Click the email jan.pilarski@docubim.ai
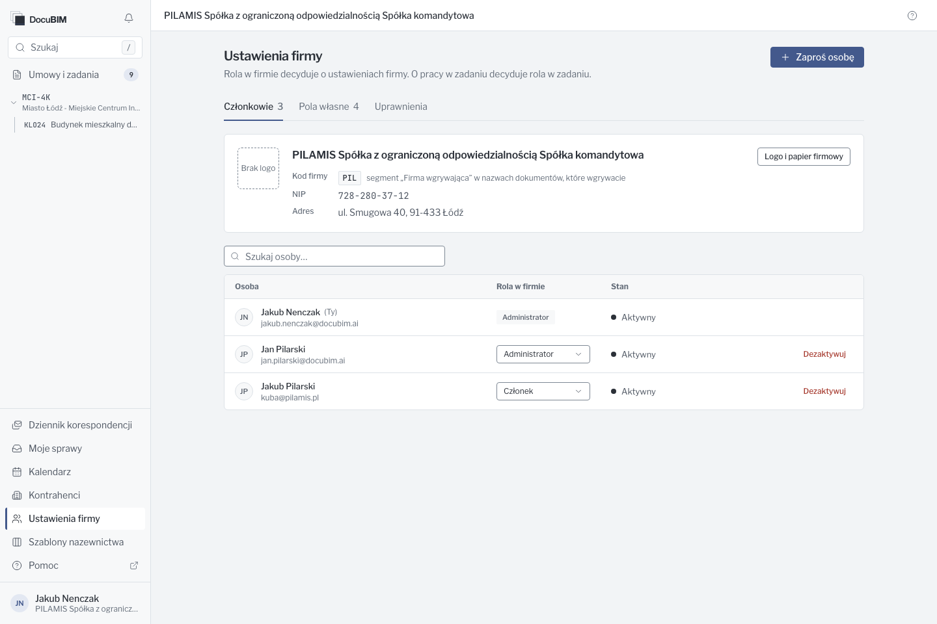This screenshot has height=624, width=937. click(x=303, y=361)
